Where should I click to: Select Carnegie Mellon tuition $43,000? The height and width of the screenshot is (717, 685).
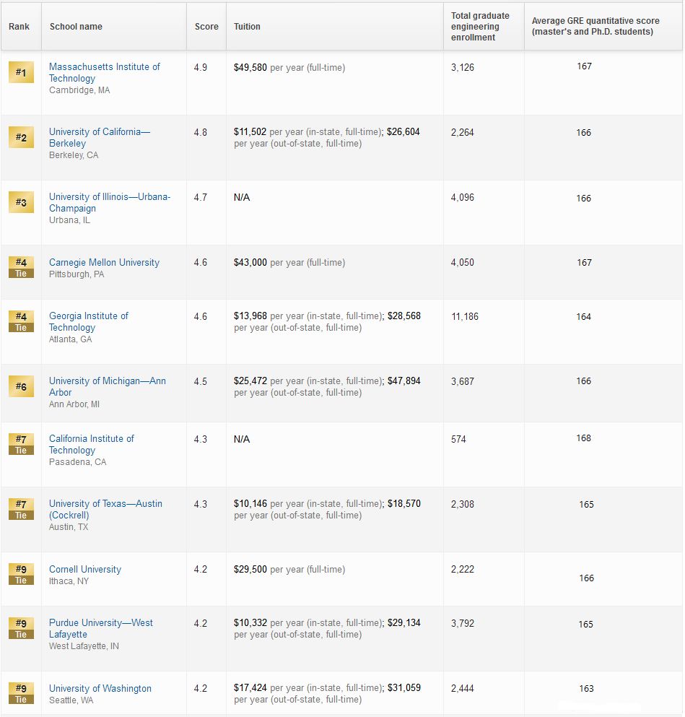point(250,263)
